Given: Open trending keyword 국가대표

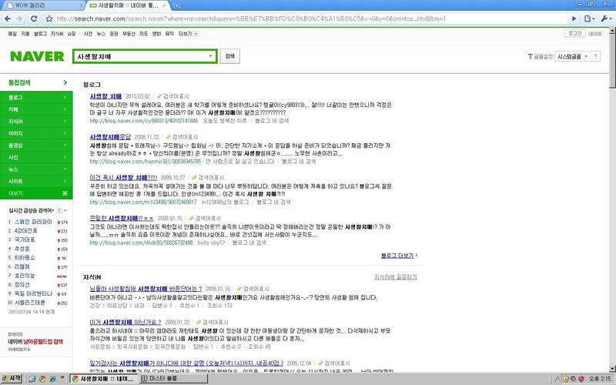Looking at the screenshot, I should pos(25,239).
